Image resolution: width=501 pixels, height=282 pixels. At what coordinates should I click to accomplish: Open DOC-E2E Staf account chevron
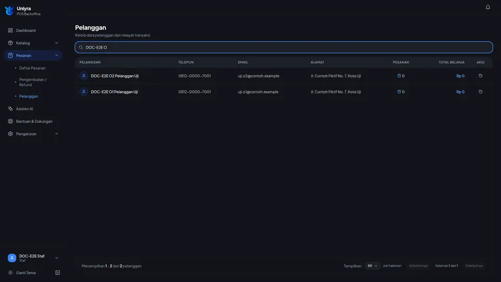tap(56, 257)
